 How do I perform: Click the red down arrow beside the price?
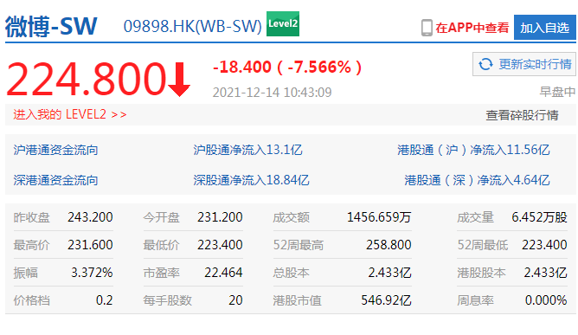pyautogui.click(x=179, y=80)
